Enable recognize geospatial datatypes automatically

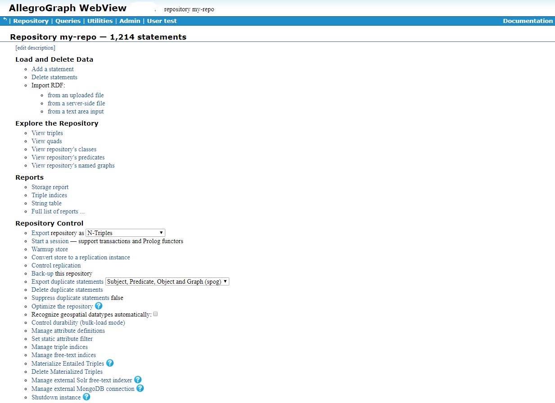pos(155,314)
